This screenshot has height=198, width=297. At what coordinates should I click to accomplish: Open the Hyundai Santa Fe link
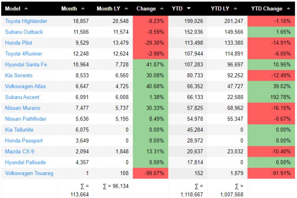(26, 65)
